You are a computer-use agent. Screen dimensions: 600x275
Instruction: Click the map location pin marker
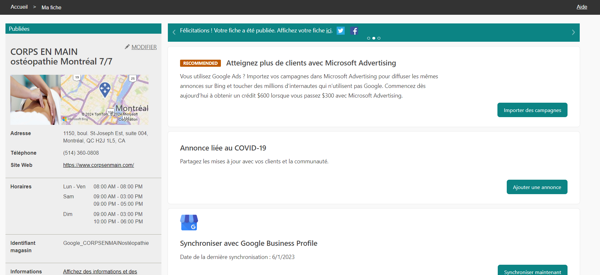pyautogui.click(x=105, y=90)
